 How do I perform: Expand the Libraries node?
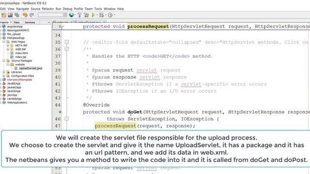point(4,72)
